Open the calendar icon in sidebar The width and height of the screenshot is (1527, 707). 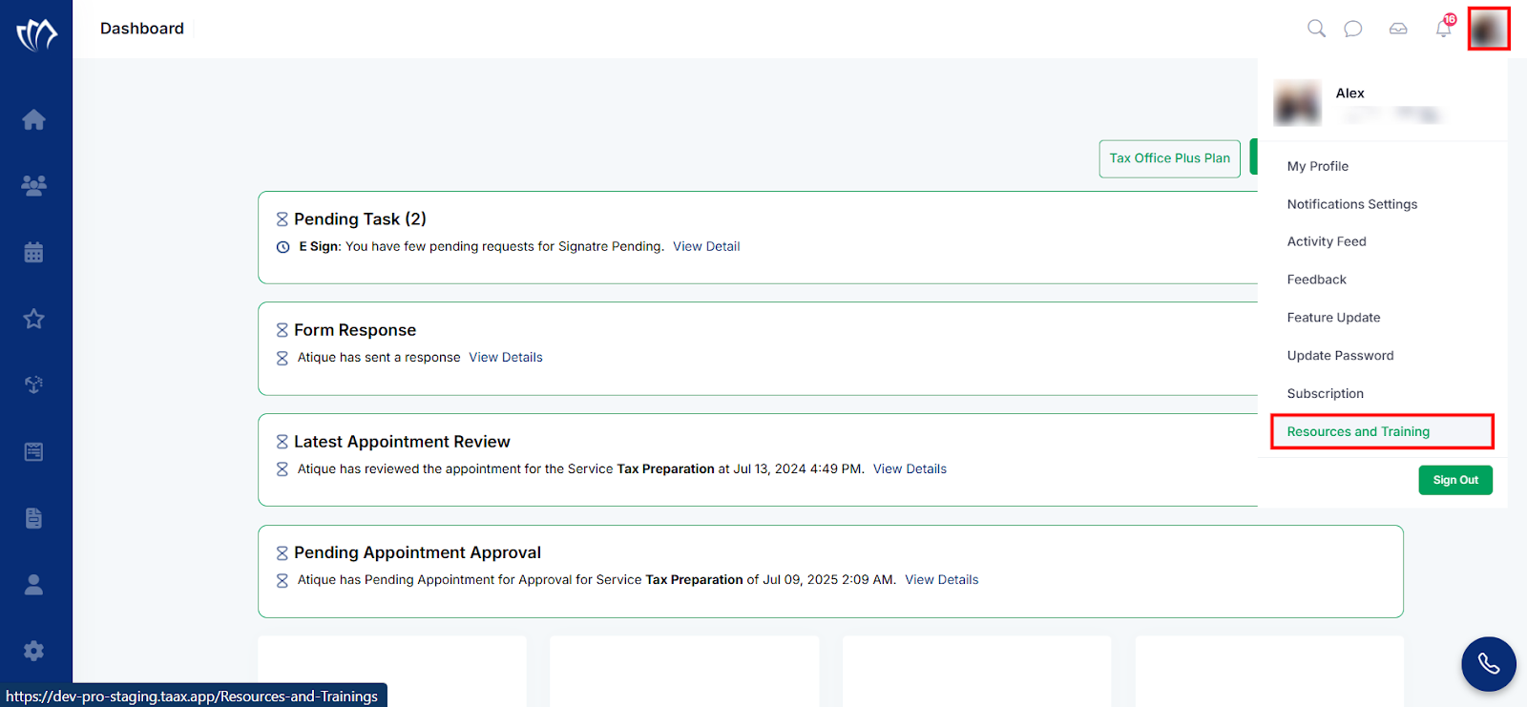pyautogui.click(x=34, y=252)
